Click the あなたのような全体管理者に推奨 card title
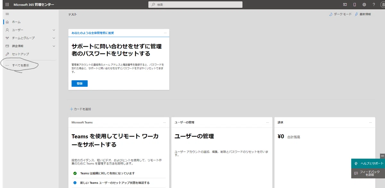385x188 pixels. coord(93,33)
